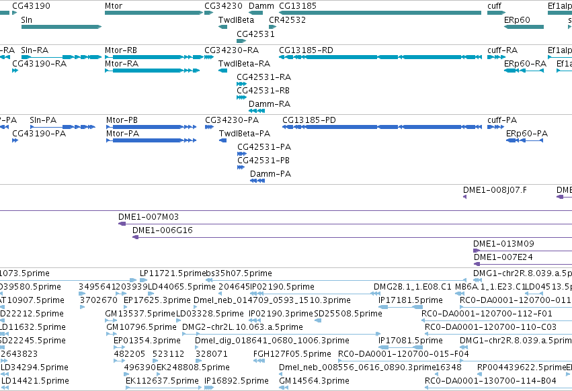The image size is (572, 391).
Task: Select the EK248808.5prime EST label
Action: 193,367
